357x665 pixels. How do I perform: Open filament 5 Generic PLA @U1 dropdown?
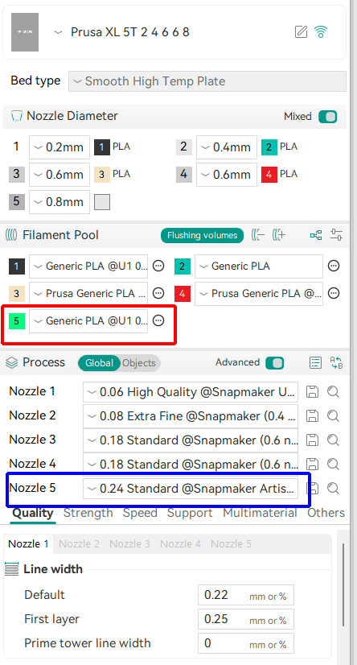pos(88,321)
